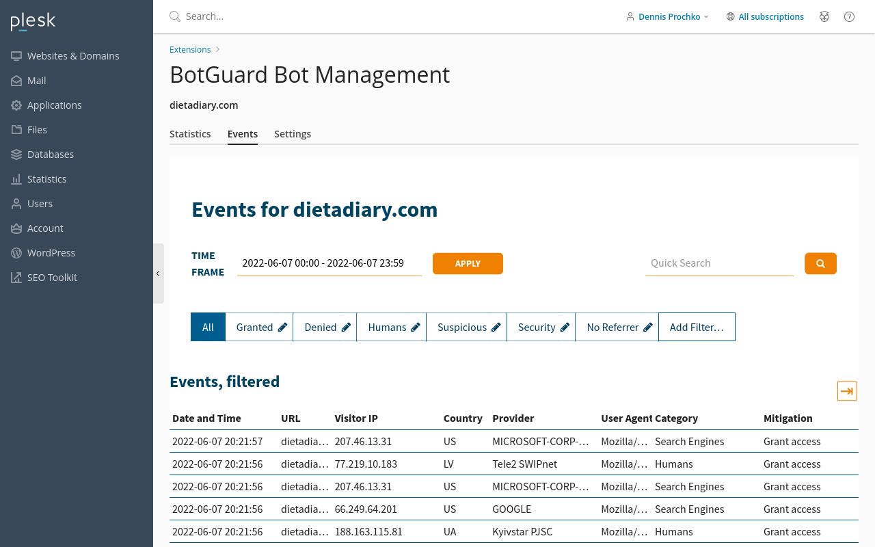Click the Provider column header
Image resolution: width=875 pixels, height=547 pixels.
pyautogui.click(x=513, y=418)
